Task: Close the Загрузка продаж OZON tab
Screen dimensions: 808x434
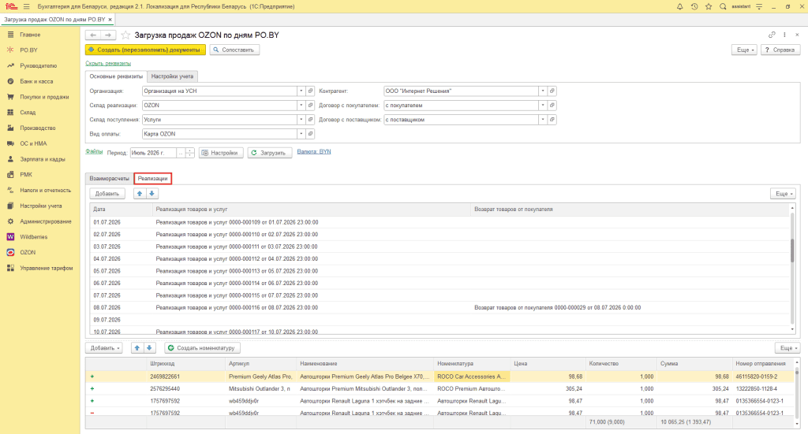Action: (x=110, y=20)
